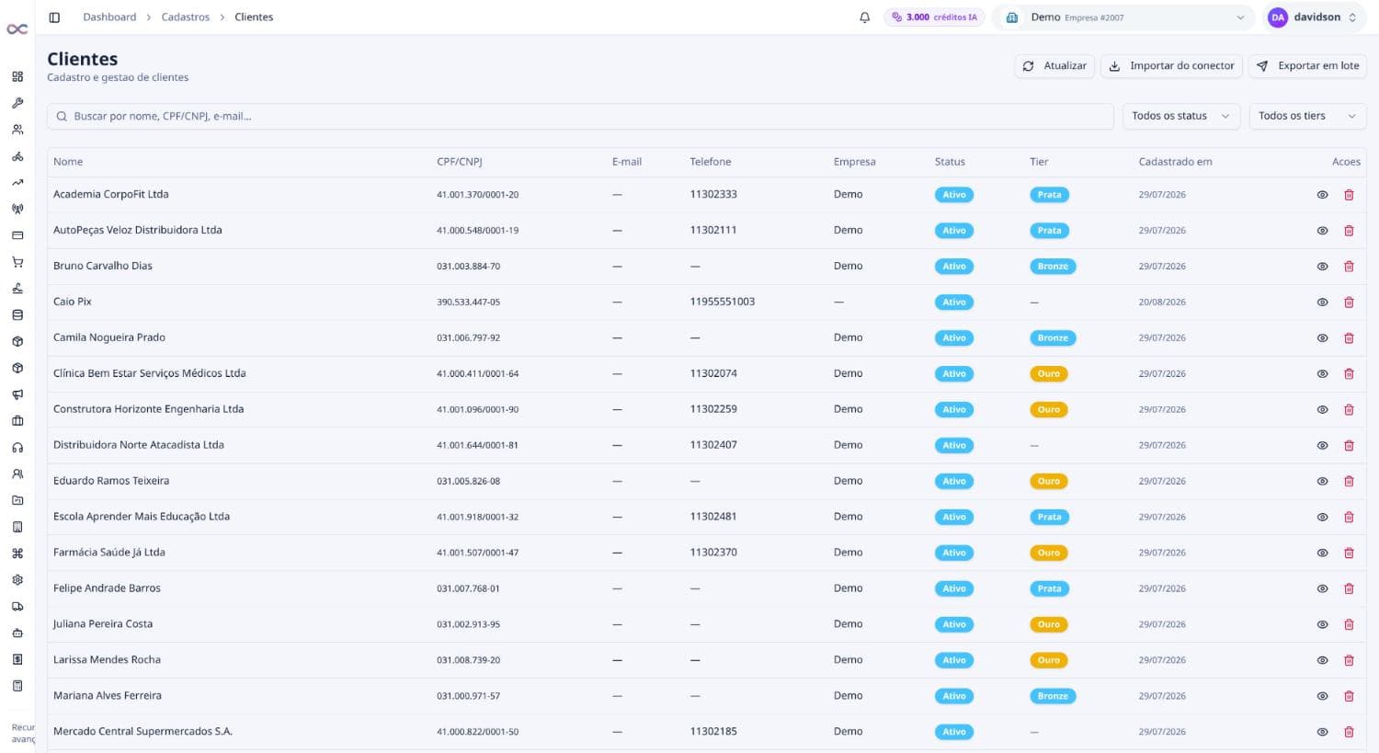Viewport: 1379px width, 753px height.
Task: Open the robot icon in sidebar
Action: click(17, 633)
